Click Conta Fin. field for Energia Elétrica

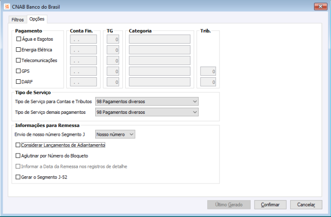point(84,50)
